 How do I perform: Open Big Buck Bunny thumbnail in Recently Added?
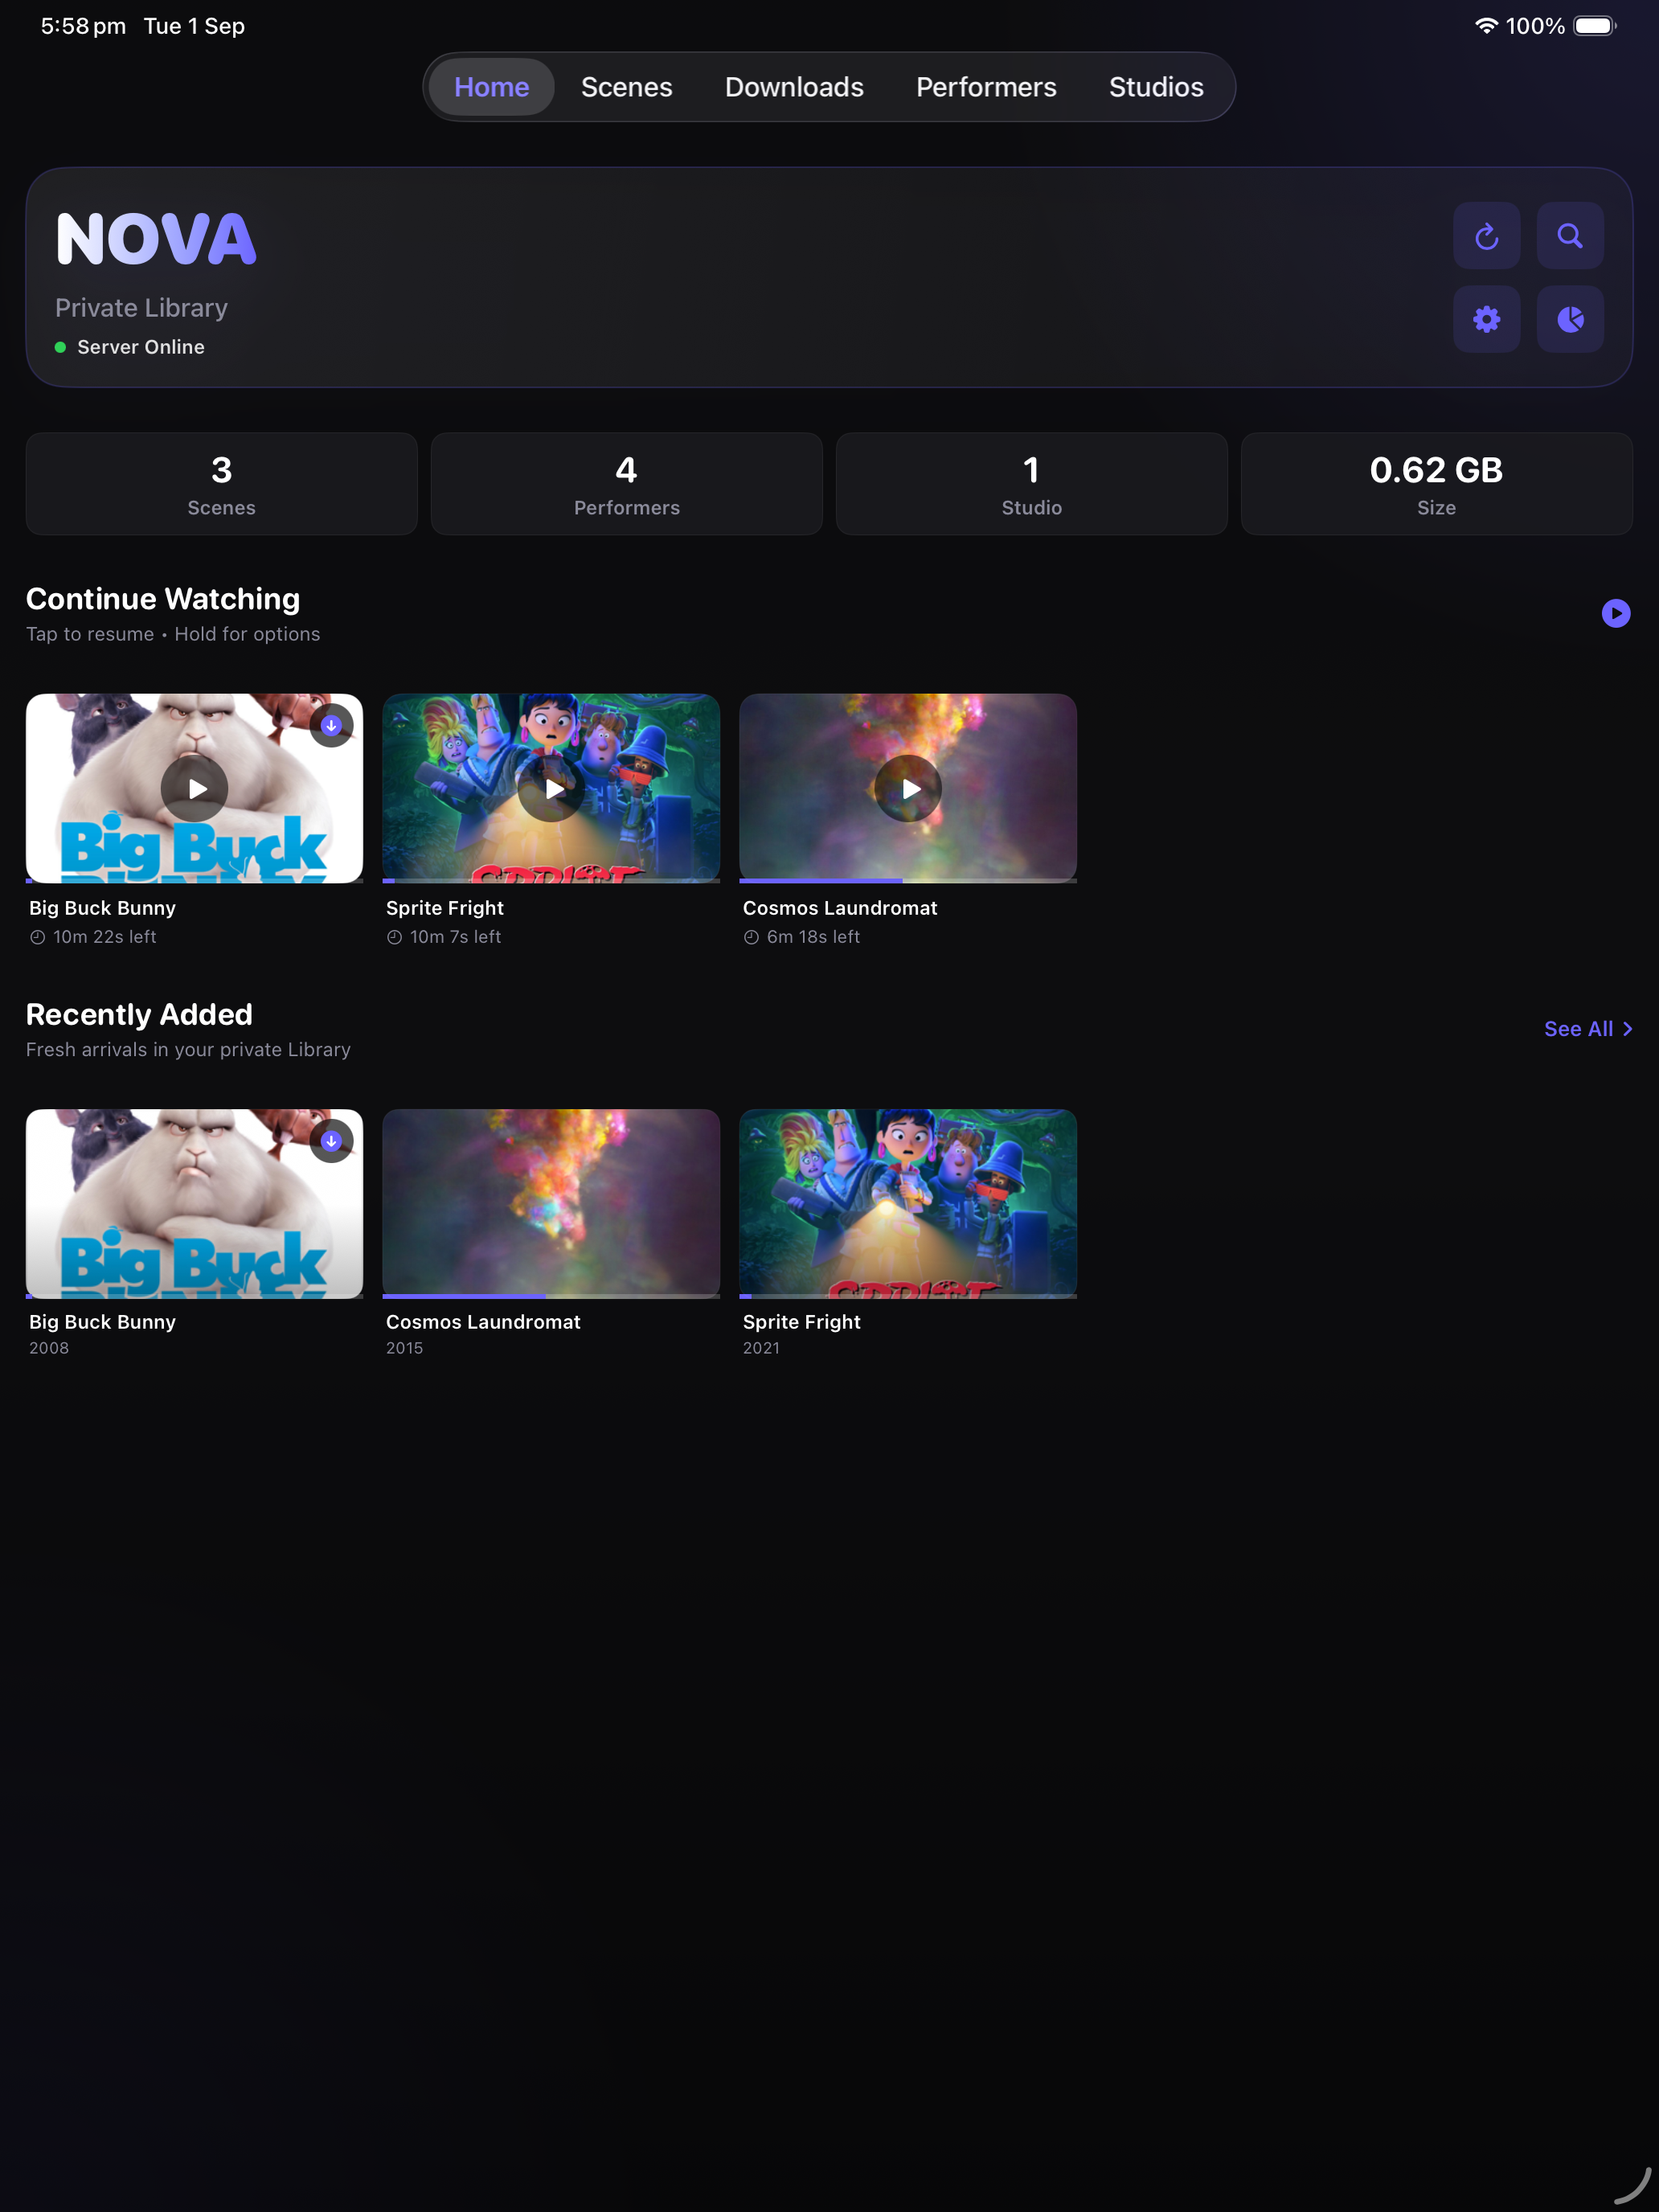(x=194, y=1203)
